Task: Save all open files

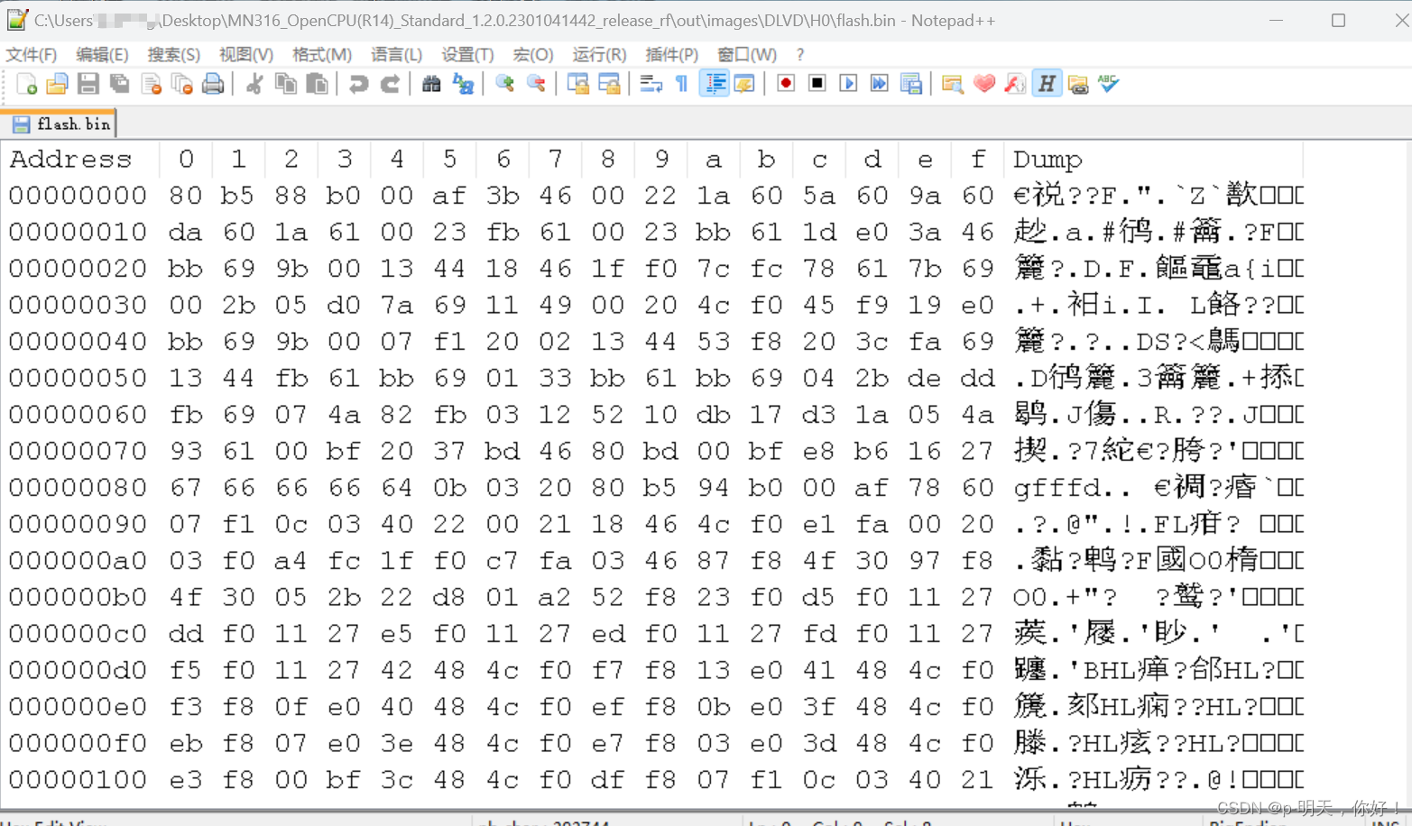Action: pyautogui.click(x=119, y=83)
